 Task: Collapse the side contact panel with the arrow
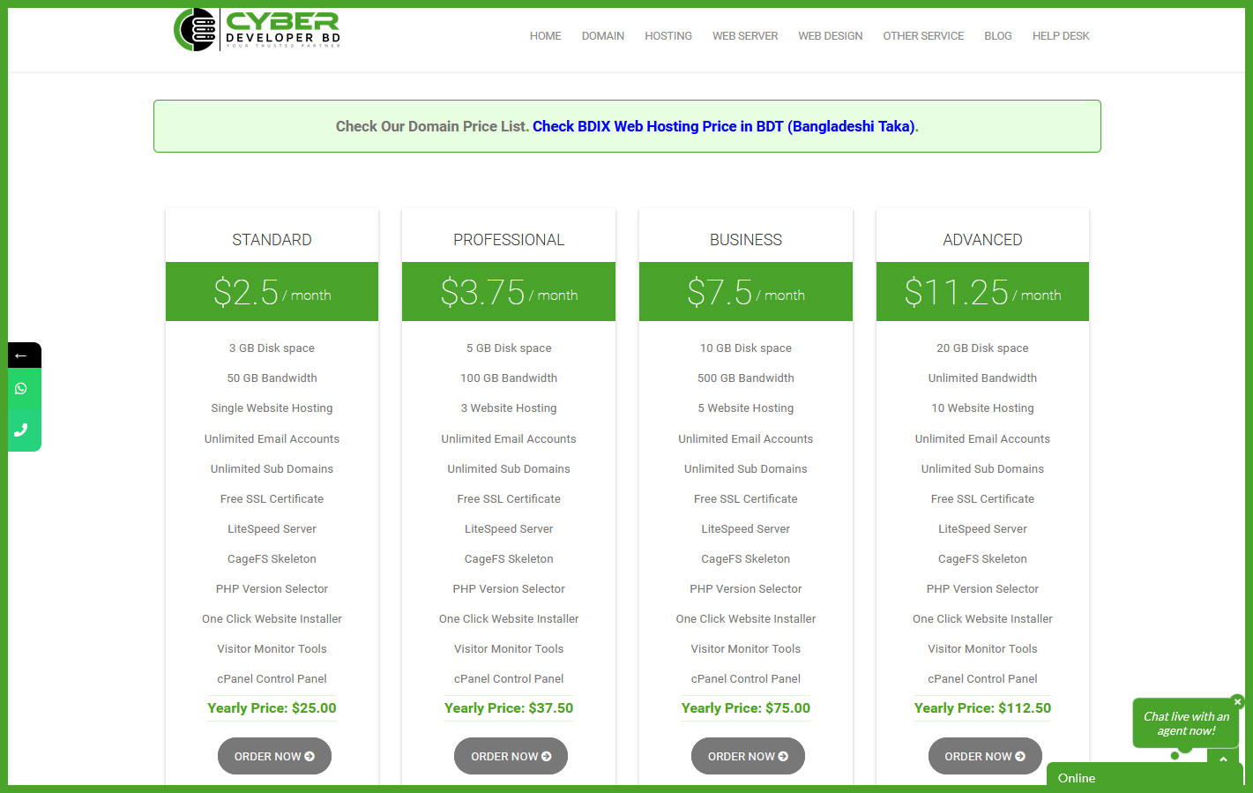tap(21, 355)
